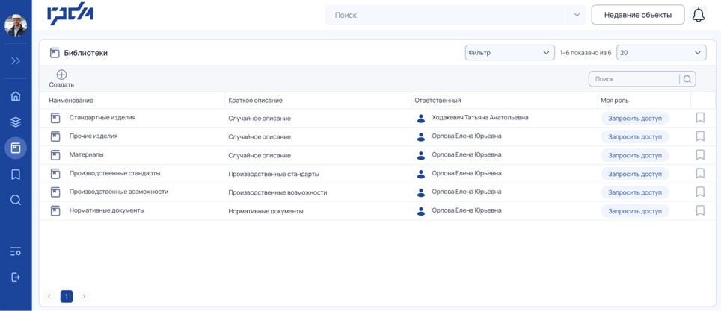Image resolution: width=721 pixels, height=311 pixels.
Task: Request access for Производственные стандарты
Action: coord(635,174)
